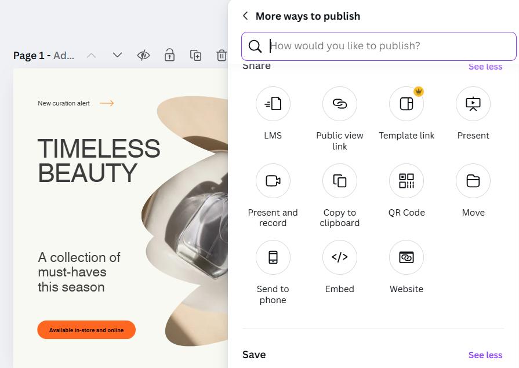
Task: Hide Page 1 with eye icon
Action: (x=143, y=56)
